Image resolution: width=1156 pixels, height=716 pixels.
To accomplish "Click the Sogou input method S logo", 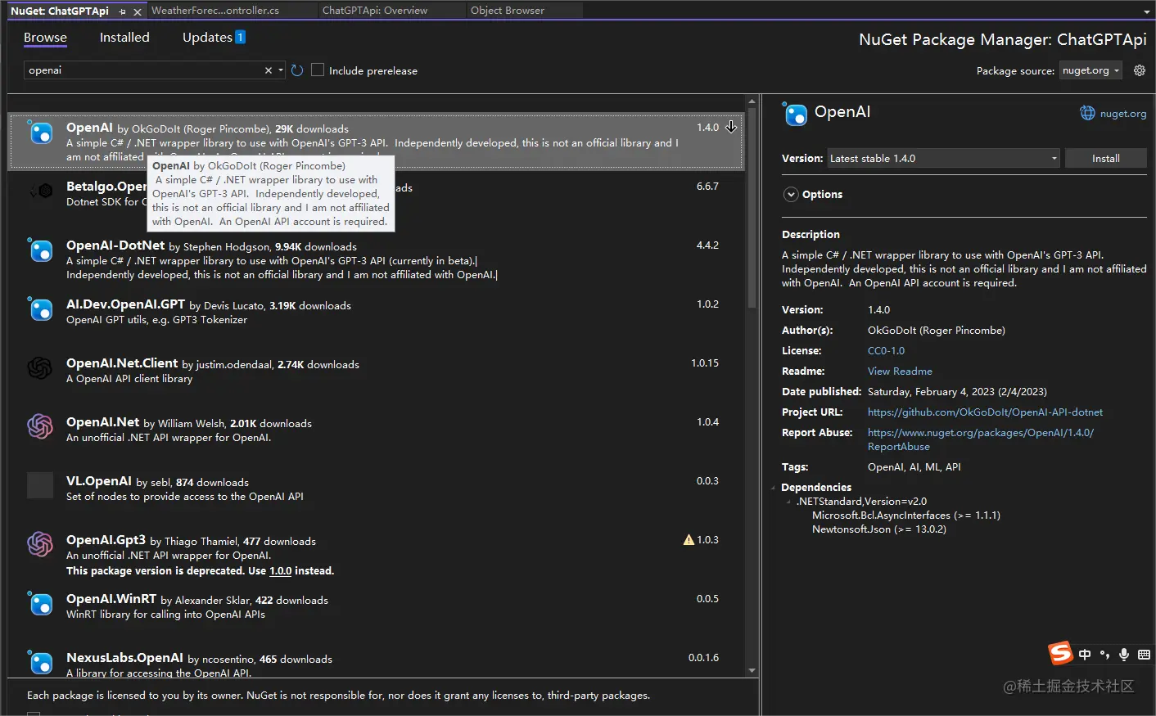I will 1060,653.
